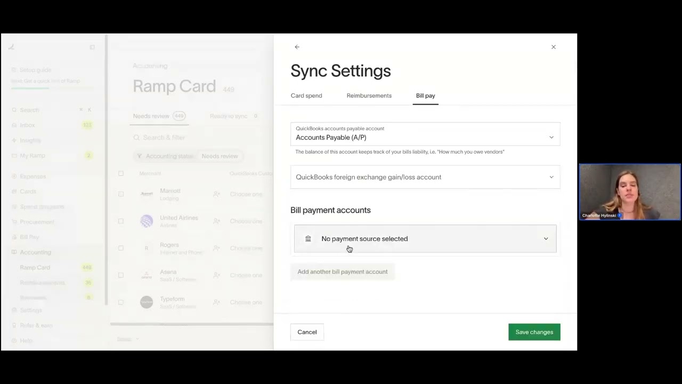Image resolution: width=682 pixels, height=384 pixels.
Task: Open the Ready to sync tab
Action: 234,116
